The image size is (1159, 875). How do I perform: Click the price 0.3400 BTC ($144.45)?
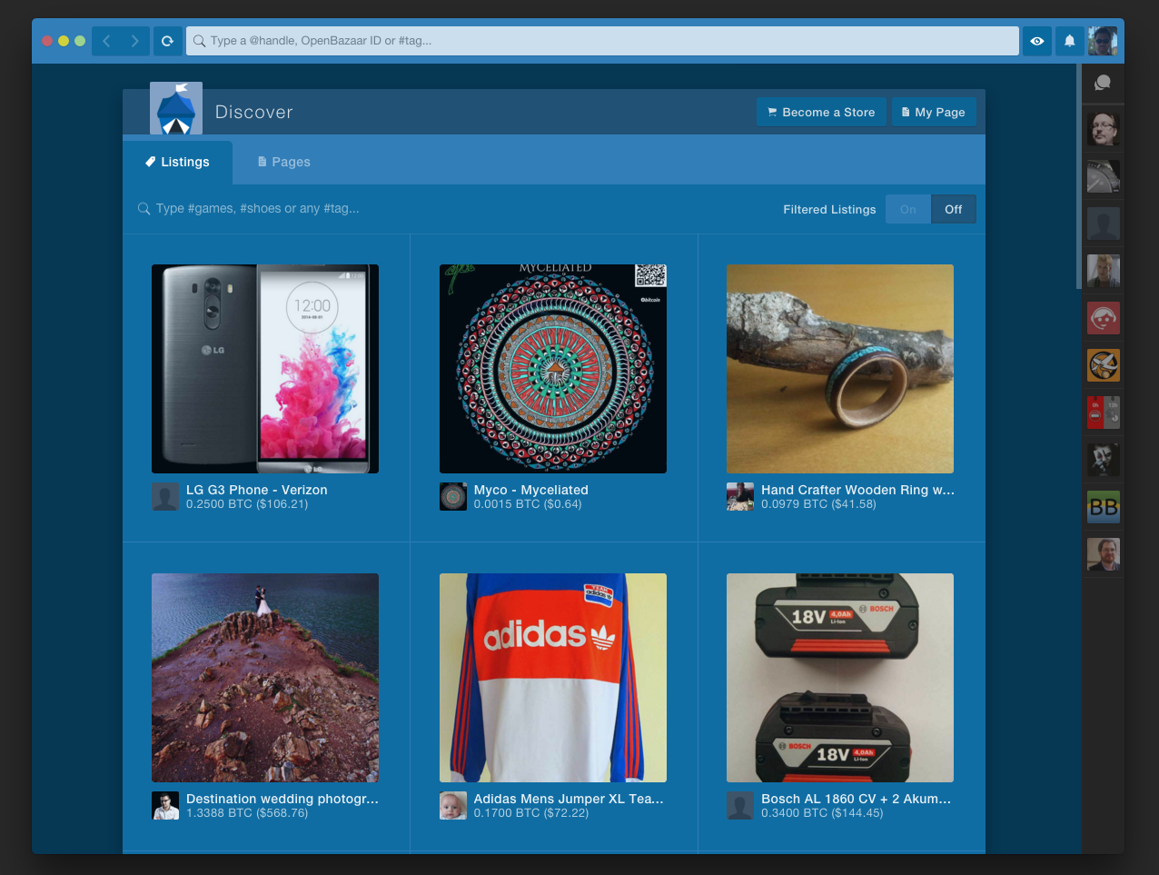822,813
